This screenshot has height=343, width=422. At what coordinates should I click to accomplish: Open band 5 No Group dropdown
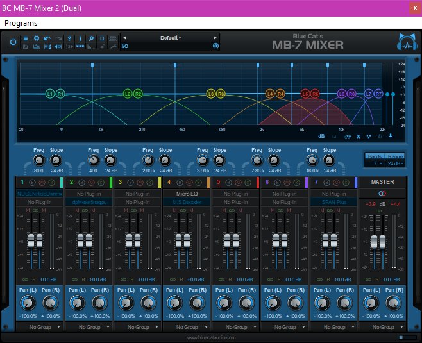pyautogui.click(x=236, y=327)
